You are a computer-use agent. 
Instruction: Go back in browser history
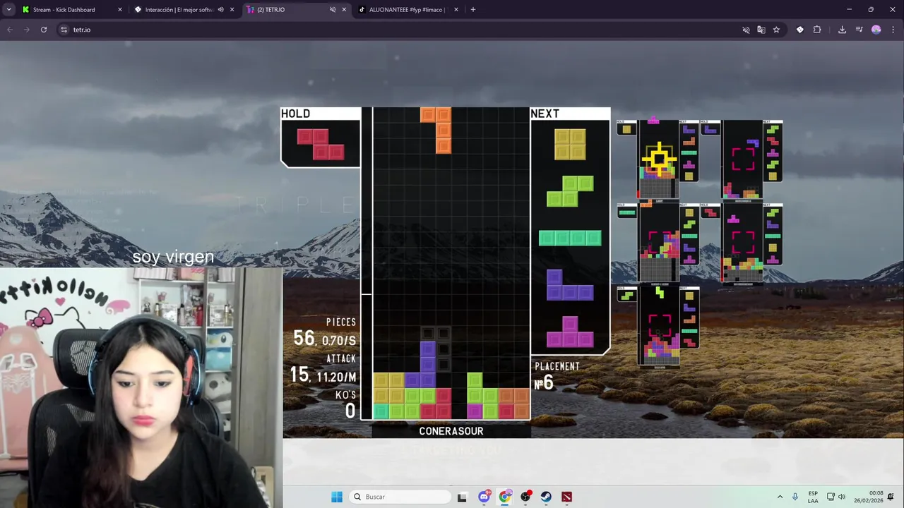(x=10, y=30)
